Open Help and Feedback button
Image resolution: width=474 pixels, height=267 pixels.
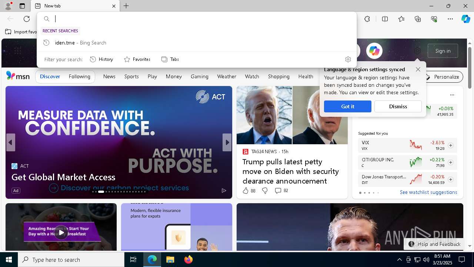click(434, 244)
